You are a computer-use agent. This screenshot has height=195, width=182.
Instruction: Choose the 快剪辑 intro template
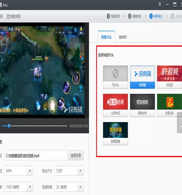(x=142, y=77)
